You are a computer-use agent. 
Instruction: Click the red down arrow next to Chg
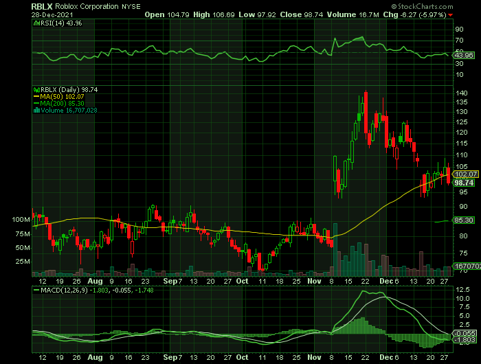pos(450,15)
